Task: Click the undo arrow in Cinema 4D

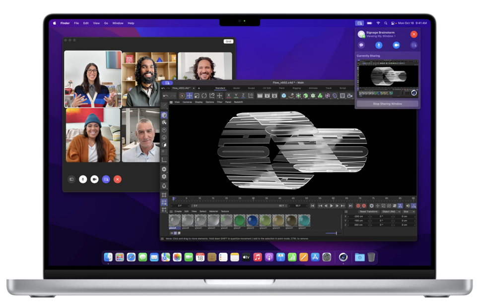Action: [x=165, y=96]
